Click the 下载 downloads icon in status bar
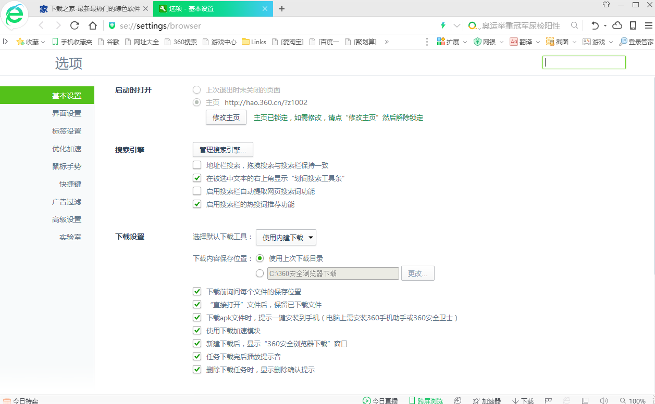The width and height of the screenshot is (655, 404). point(522,400)
